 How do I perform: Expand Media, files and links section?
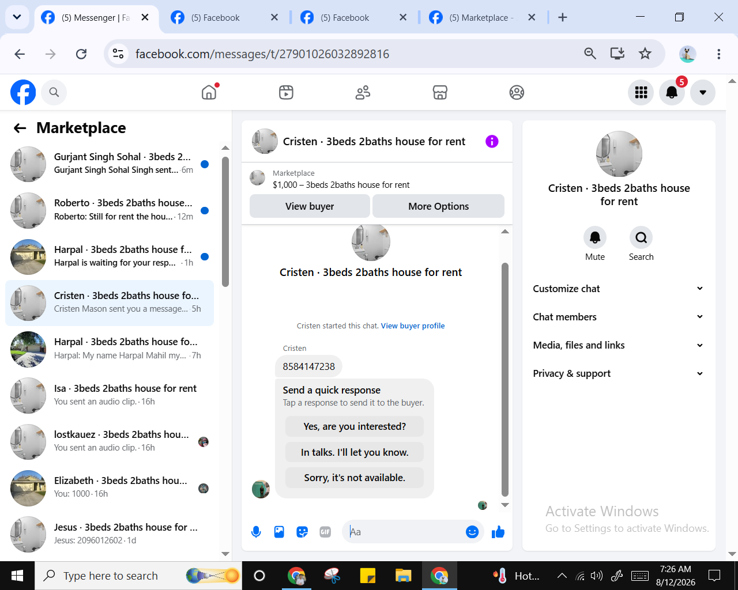coord(619,345)
